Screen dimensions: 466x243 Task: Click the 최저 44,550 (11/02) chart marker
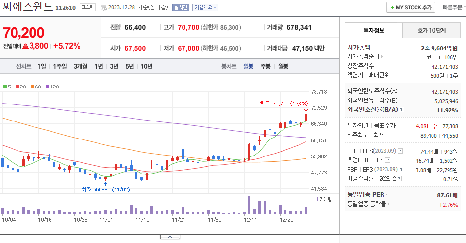click(105, 190)
